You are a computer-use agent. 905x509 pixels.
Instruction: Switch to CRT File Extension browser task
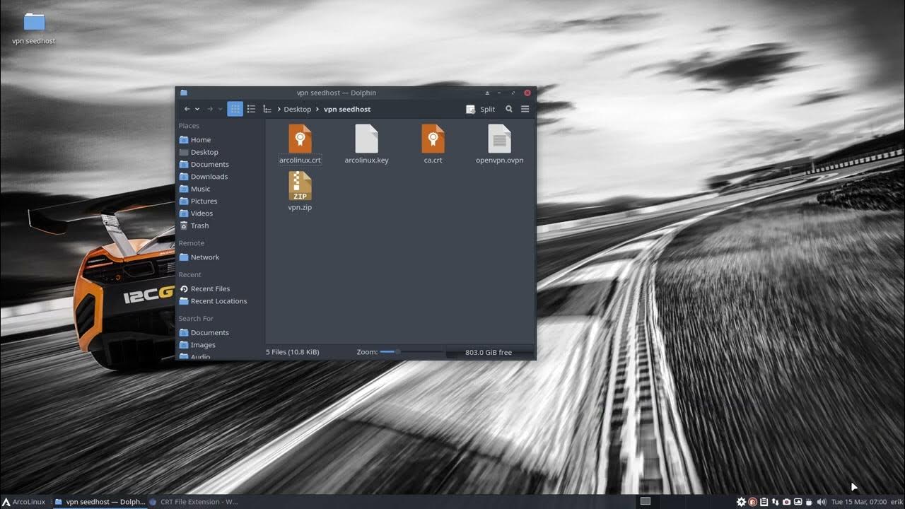pos(194,502)
